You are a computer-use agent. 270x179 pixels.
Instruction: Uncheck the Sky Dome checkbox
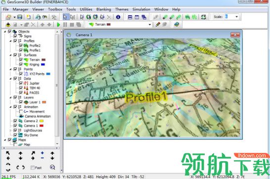tap(15, 135)
